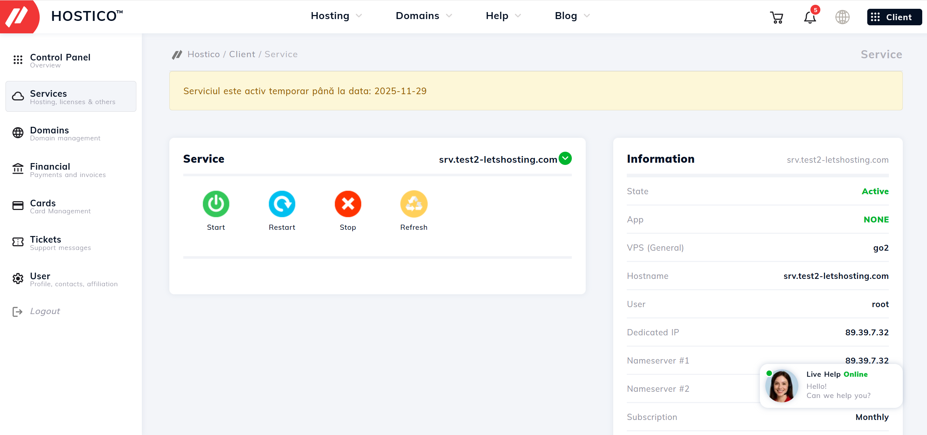Click the go2 VPS value

(x=881, y=248)
